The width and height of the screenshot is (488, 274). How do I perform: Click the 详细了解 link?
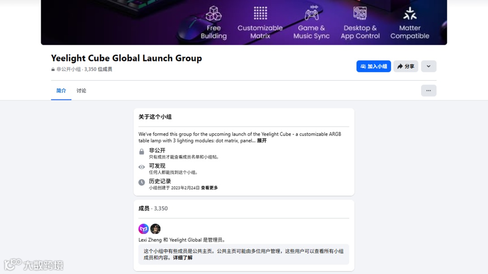point(183,258)
